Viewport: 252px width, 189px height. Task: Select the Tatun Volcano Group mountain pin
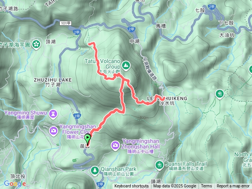[126, 66]
